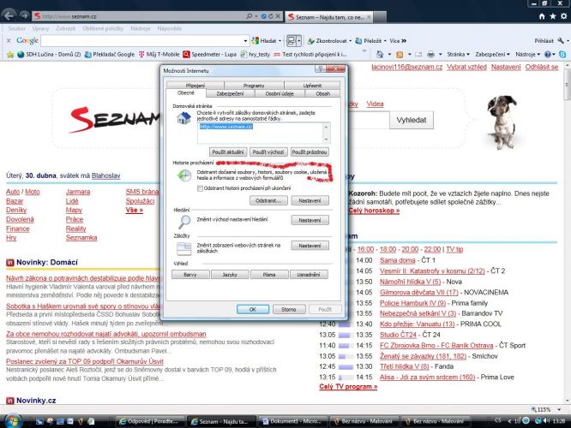
Task: Switch to Dokument1 - Microsoft Word taskbar item
Action: [292, 421]
